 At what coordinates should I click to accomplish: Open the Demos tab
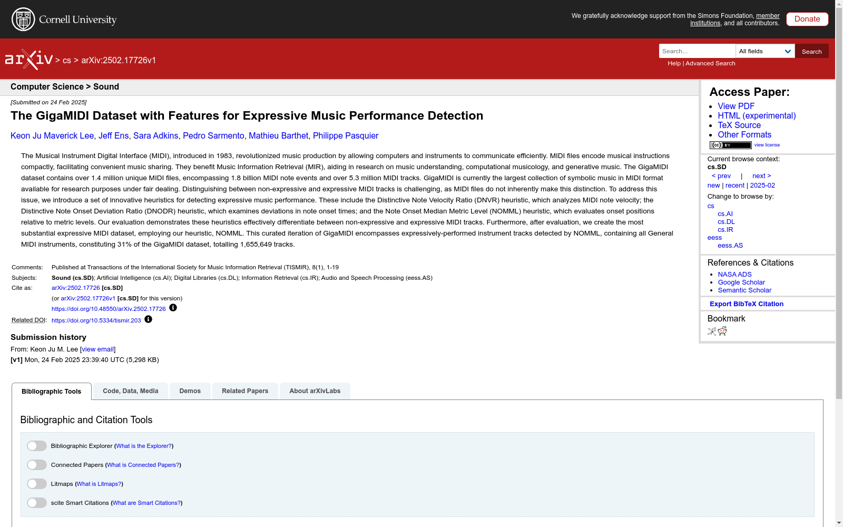190,391
